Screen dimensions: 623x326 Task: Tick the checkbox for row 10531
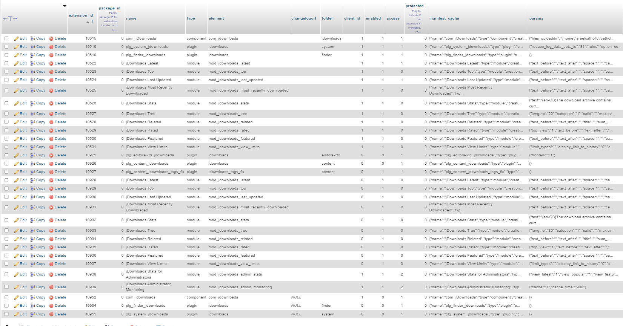pyautogui.click(x=6, y=147)
